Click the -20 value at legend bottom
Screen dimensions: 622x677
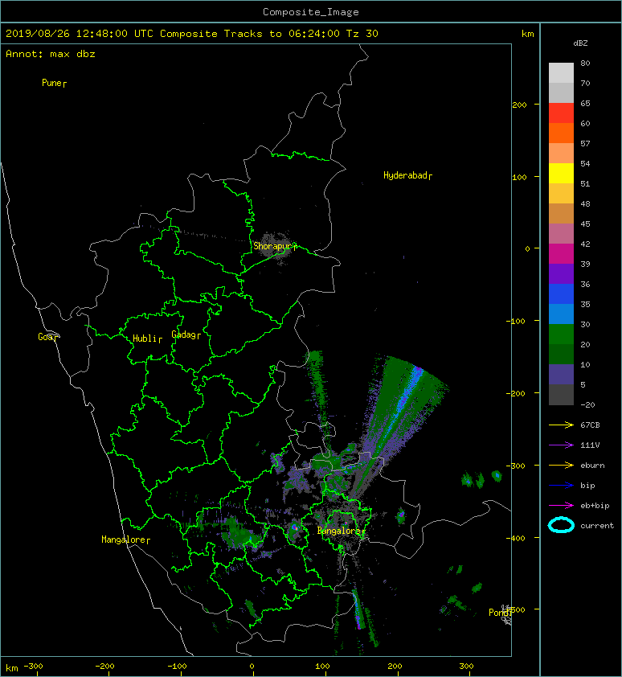[587, 404]
